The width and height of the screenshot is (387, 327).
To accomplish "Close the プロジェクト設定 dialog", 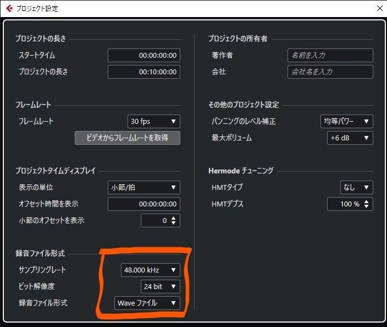I will pyautogui.click(x=380, y=8).
